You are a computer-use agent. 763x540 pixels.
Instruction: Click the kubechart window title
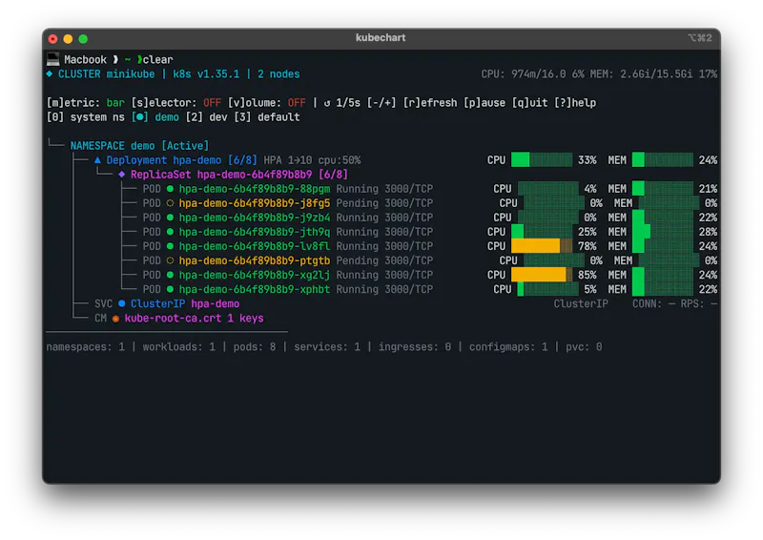(x=381, y=37)
